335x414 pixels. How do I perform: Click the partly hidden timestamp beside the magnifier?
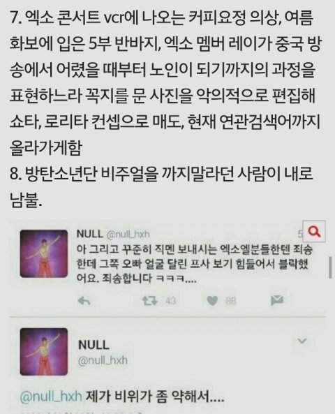[x=300, y=234]
